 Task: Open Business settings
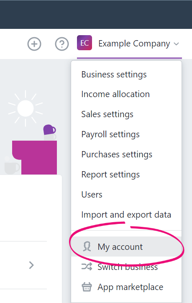pos(114,74)
